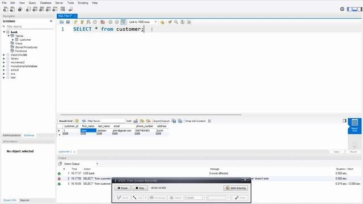Open SQL script file in main toolbar

click(12, 9)
